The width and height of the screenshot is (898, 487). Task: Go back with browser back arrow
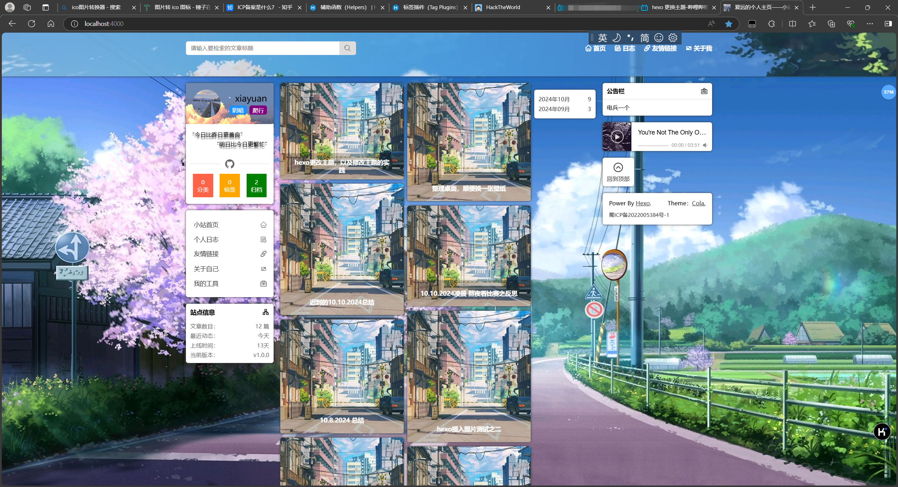pos(12,23)
